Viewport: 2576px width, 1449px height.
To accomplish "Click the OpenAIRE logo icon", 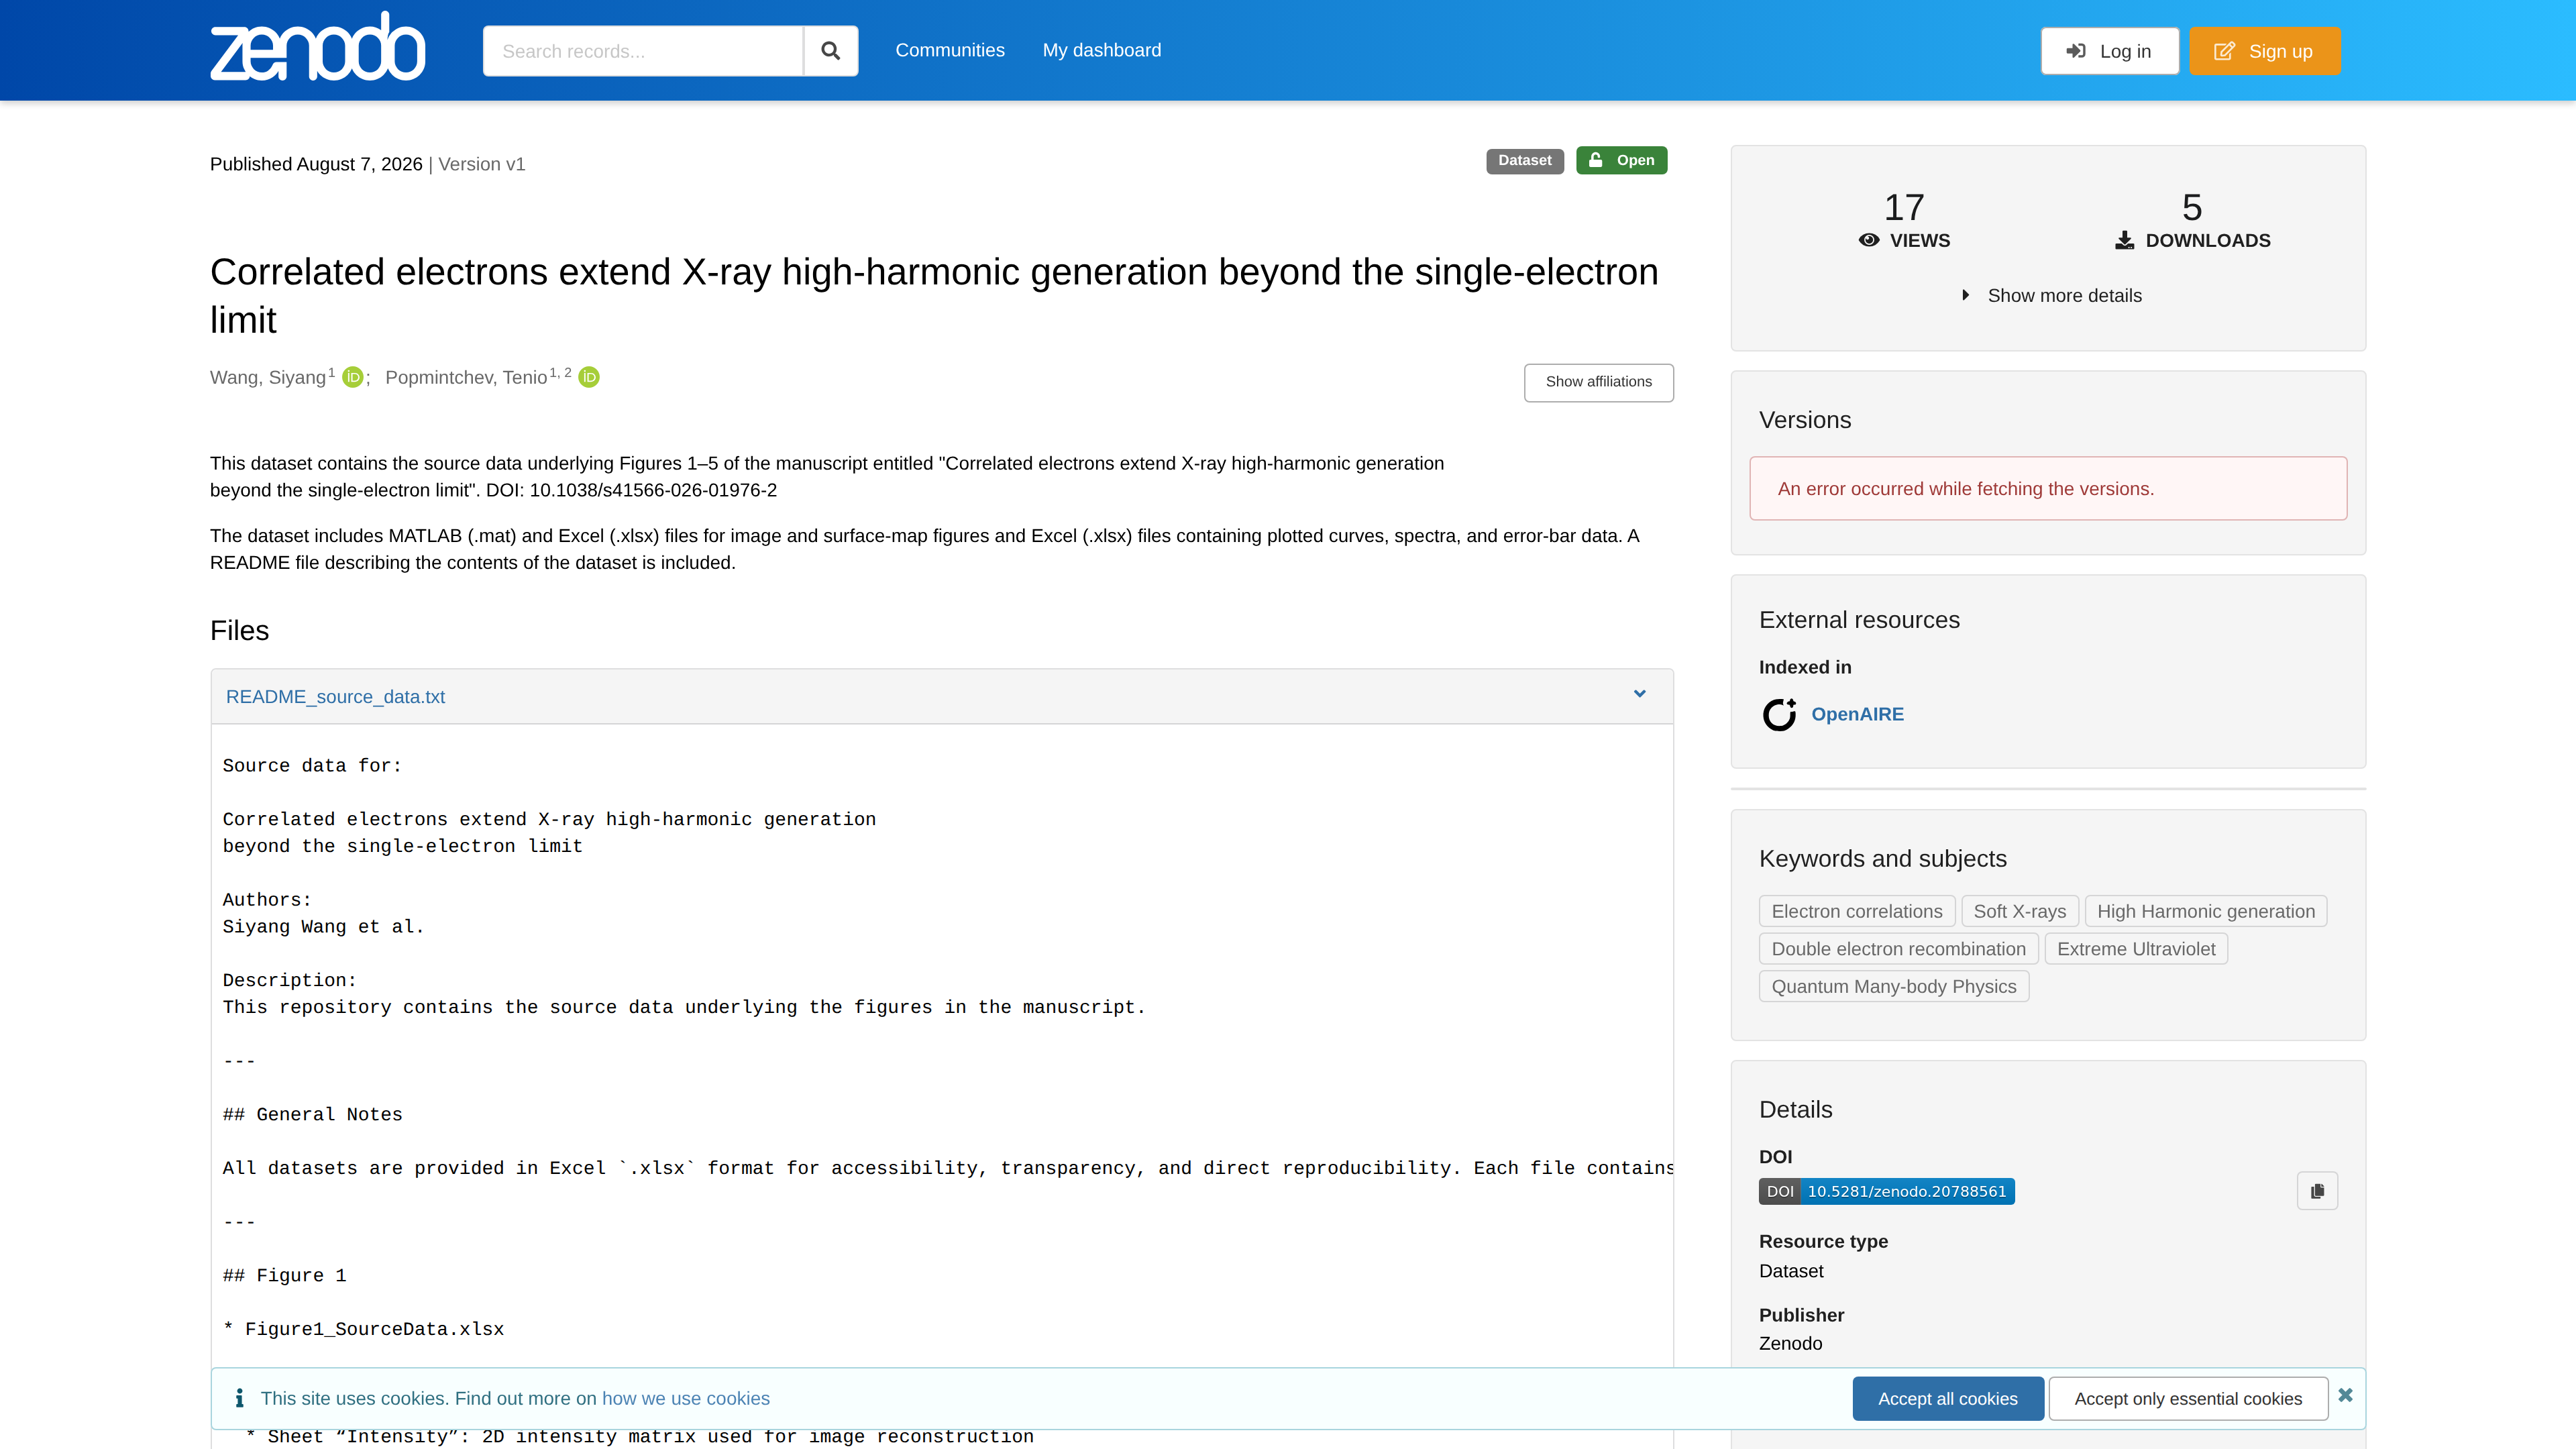I will pos(1779,714).
